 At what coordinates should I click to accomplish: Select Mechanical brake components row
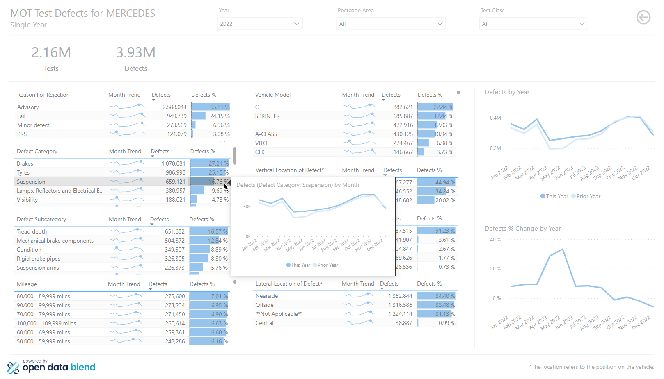[x=122, y=241]
